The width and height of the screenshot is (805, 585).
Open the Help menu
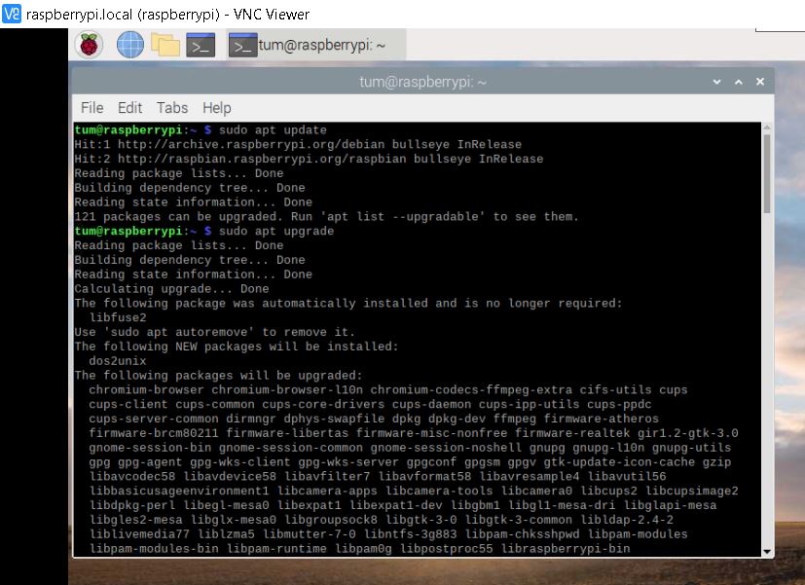216,108
